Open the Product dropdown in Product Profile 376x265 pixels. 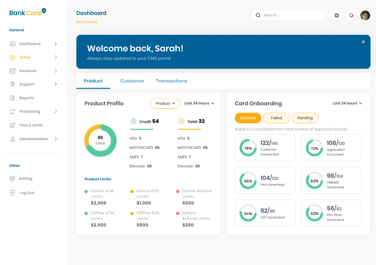(165, 104)
